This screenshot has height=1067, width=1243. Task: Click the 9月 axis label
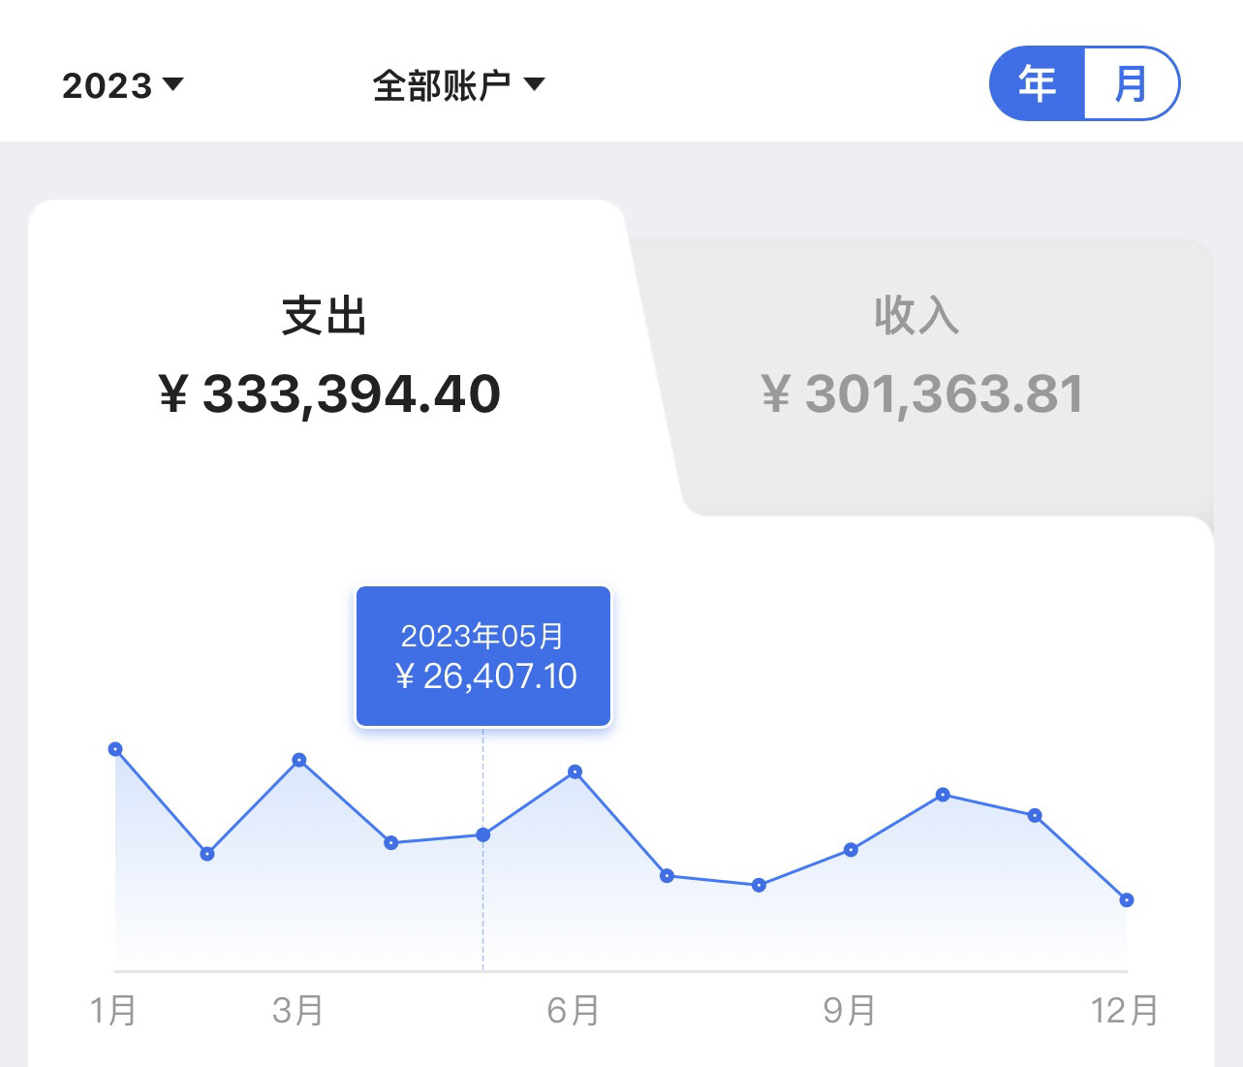click(850, 1011)
